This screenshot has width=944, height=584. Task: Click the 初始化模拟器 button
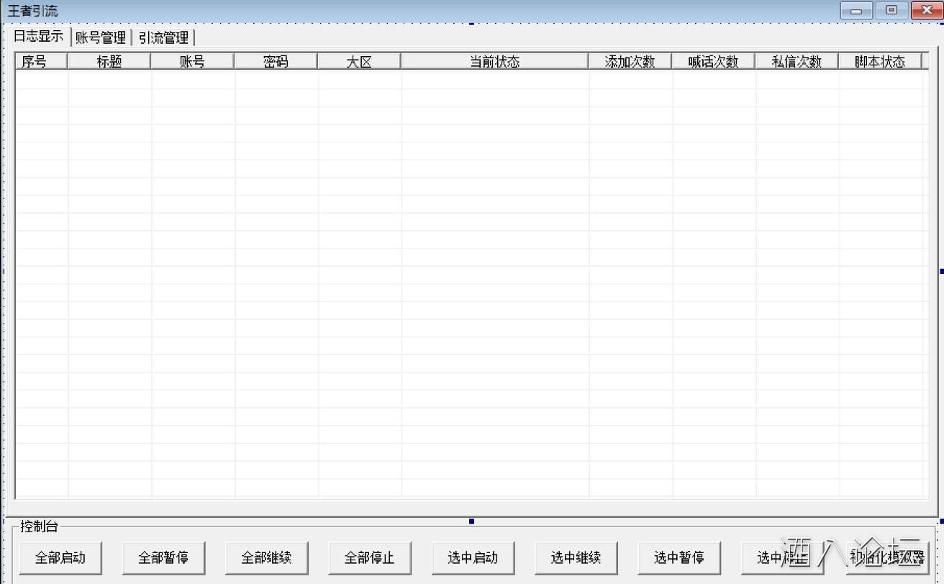click(887, 557)
